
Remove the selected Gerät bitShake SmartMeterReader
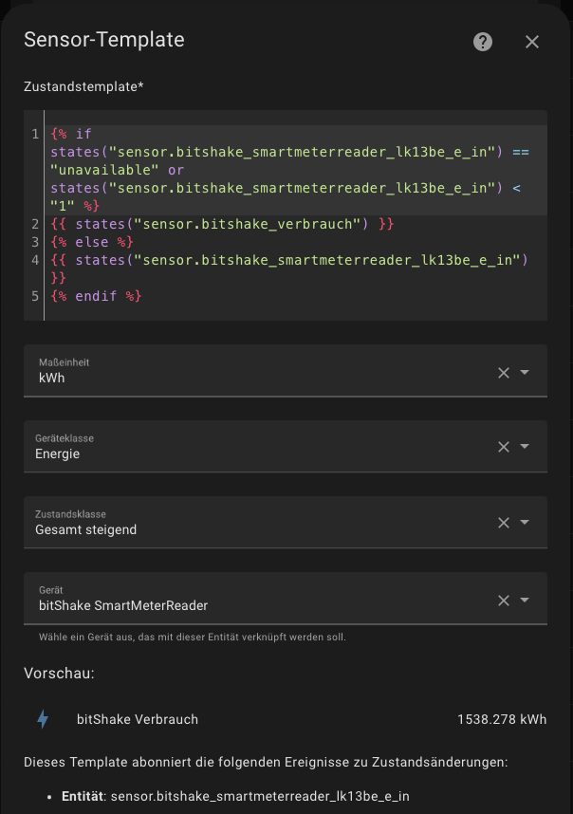(x=504, y=600)
